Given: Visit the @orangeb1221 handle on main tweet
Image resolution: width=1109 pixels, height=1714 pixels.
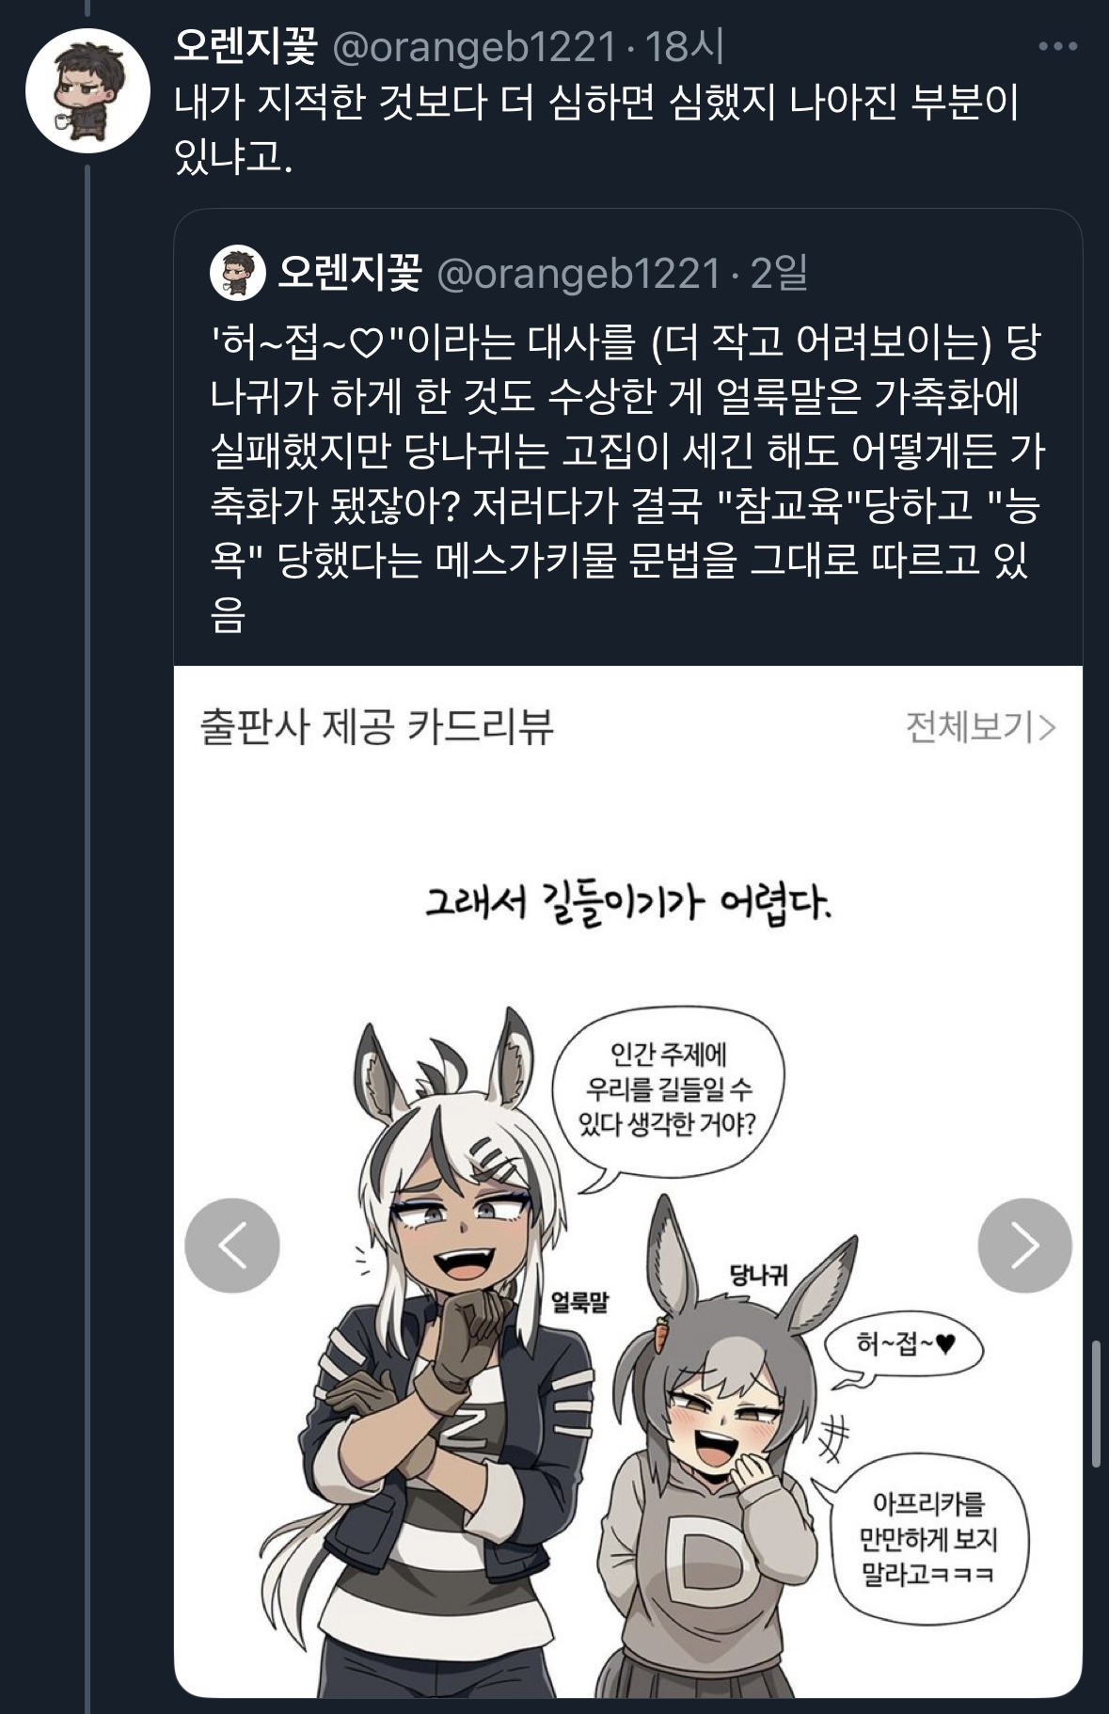Looking at the screenshot, I should pos(475,46).
